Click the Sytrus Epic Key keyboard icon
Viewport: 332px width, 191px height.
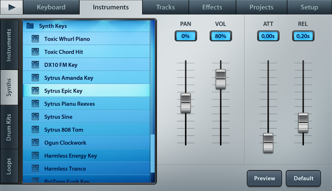[35, 91]
